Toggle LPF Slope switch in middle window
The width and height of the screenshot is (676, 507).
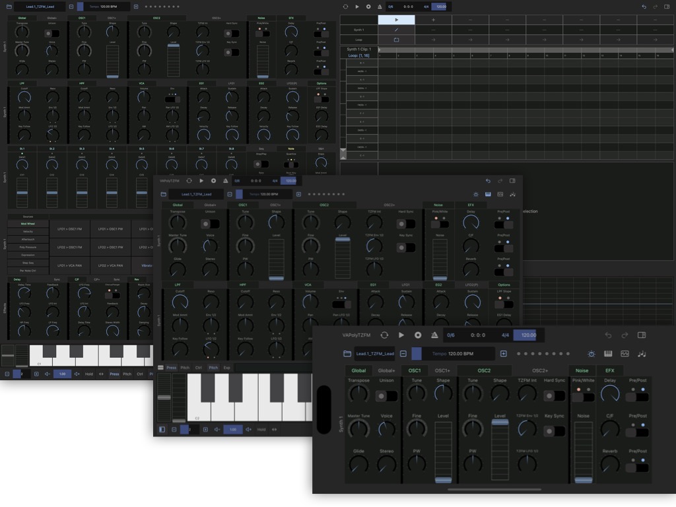[x=504, y=304]
